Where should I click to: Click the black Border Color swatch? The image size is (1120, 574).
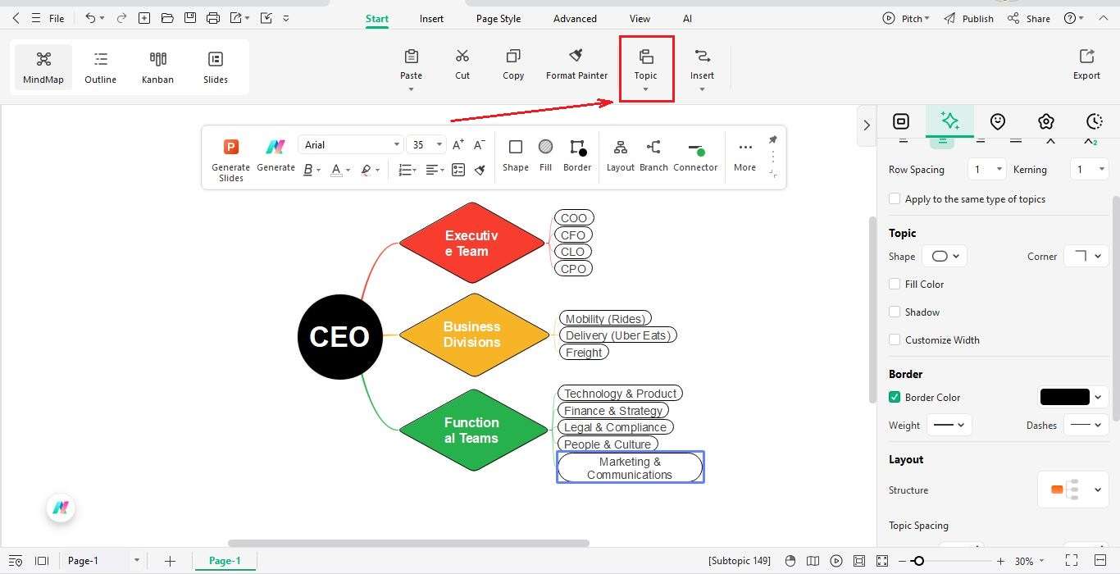click(x=1063, y=397)
